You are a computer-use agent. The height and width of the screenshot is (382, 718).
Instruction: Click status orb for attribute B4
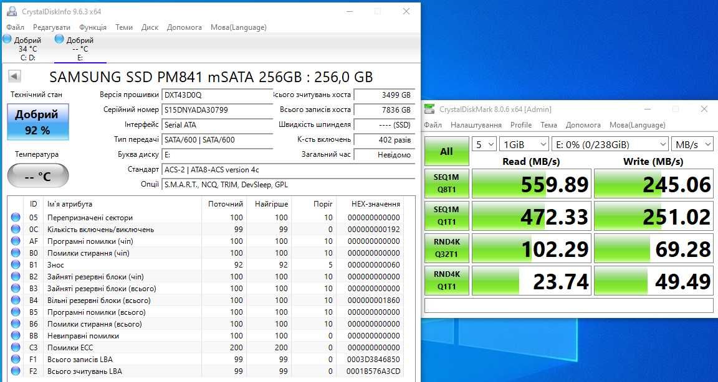point(16,300)
